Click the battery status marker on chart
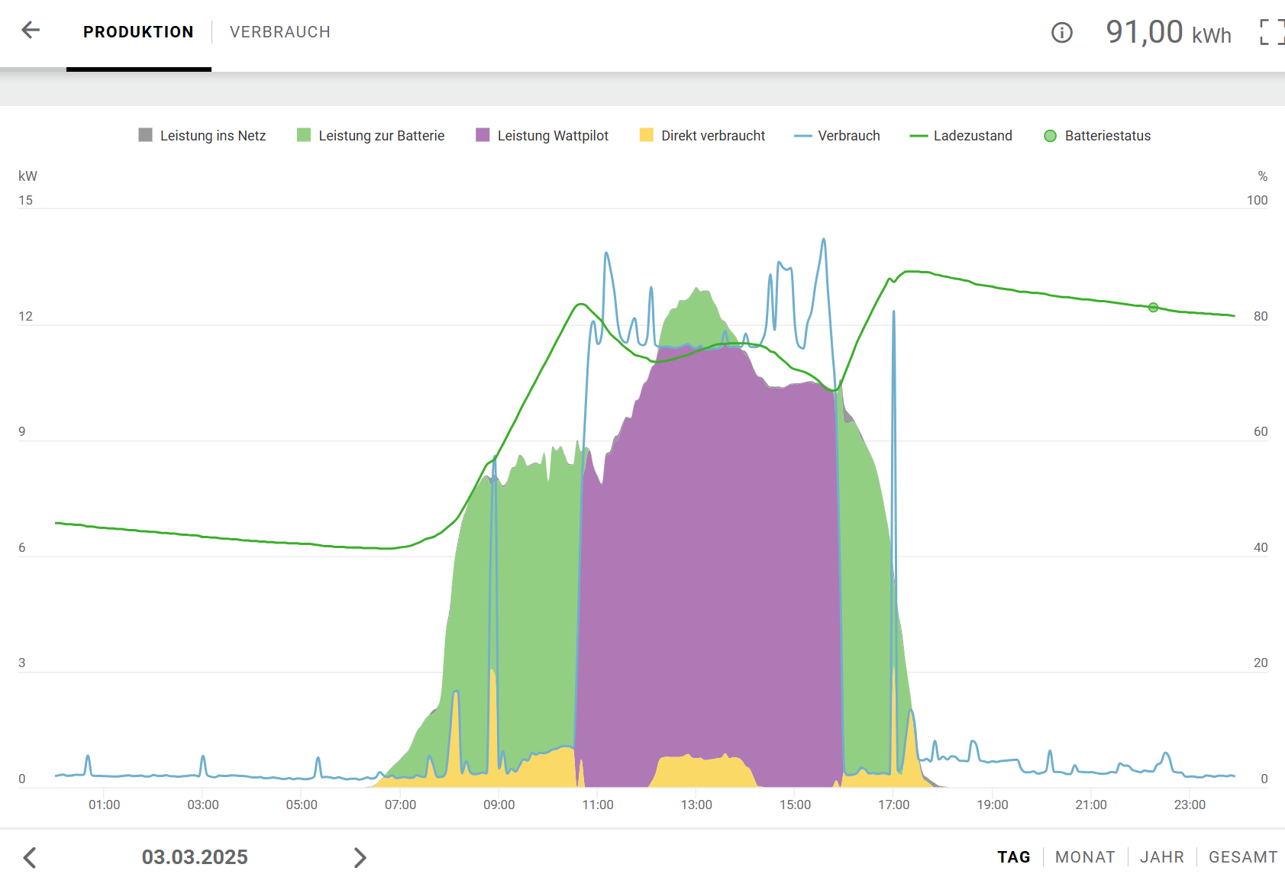Image resolution: width=1285 pixels, height=874 pixels. (1153, 308)
